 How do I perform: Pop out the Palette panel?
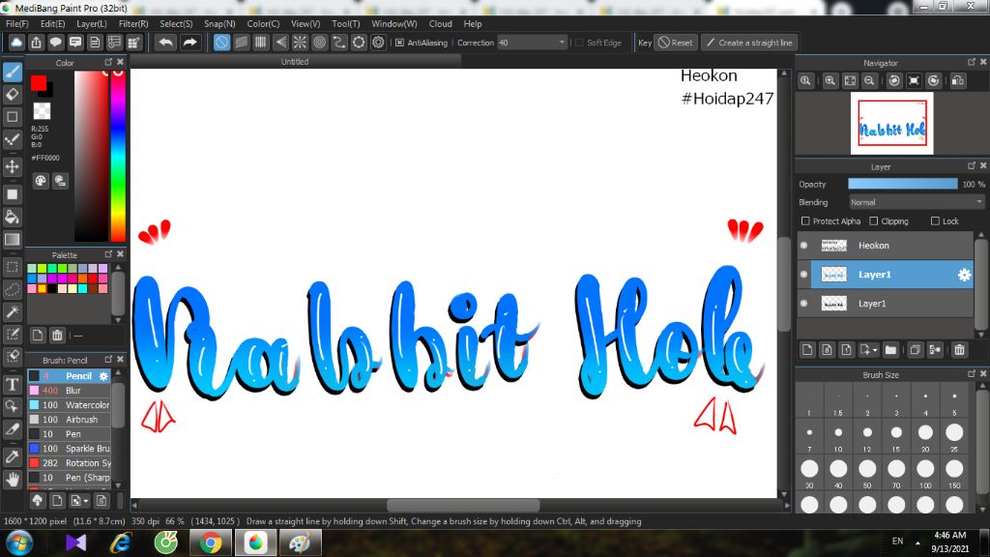(x=108, y=254)
